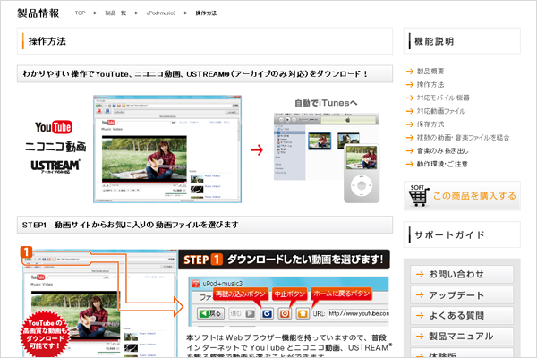This screenshot has width=537, height=358.
Task: Go to 製品一覧 in breadcrumb
Action: point(114,15)
